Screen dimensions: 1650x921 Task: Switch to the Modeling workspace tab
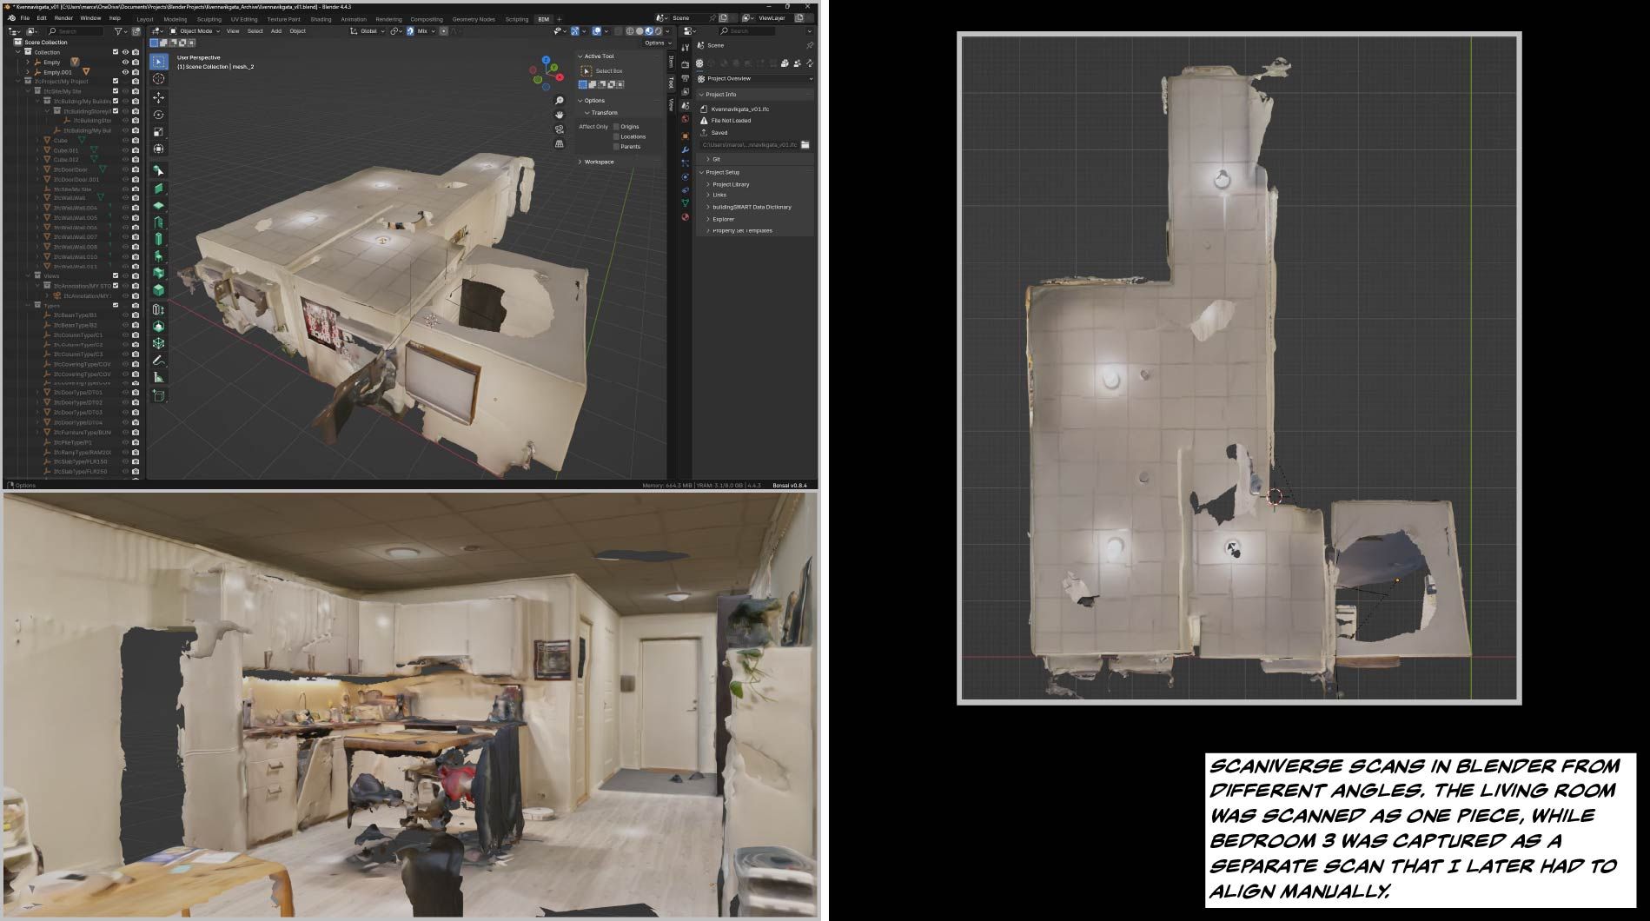click(175, 19)
